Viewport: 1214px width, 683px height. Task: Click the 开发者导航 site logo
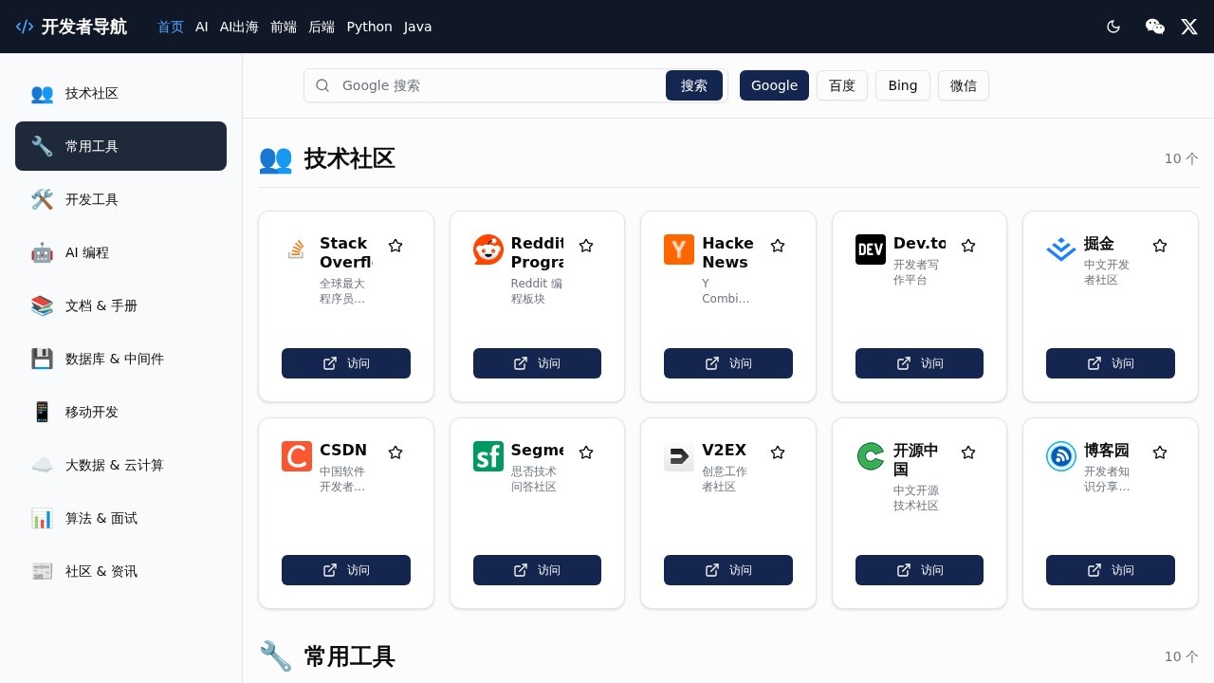71,27
